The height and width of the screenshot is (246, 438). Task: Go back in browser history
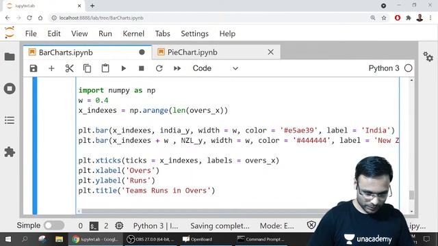tap(8, 18)
